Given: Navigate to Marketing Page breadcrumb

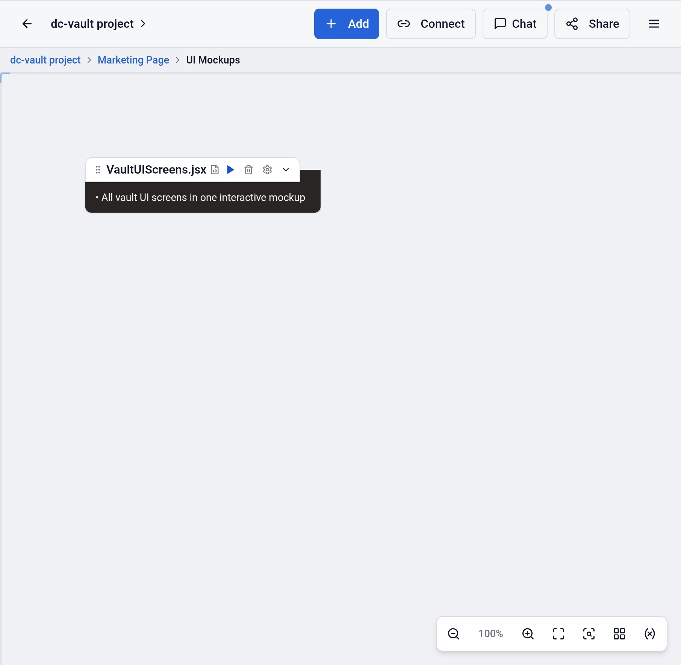Looking at the screenshot, I should (x=133, y=60).
